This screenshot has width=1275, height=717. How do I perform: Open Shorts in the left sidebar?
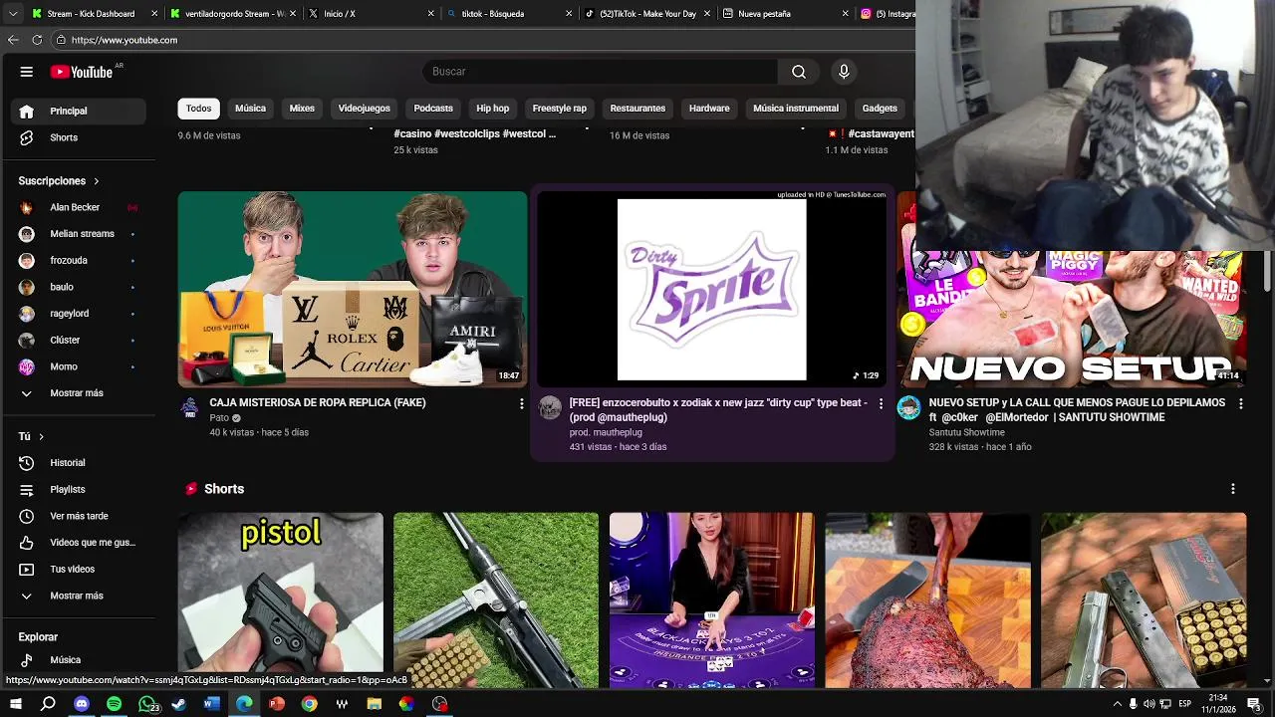(x=78, y=137)
